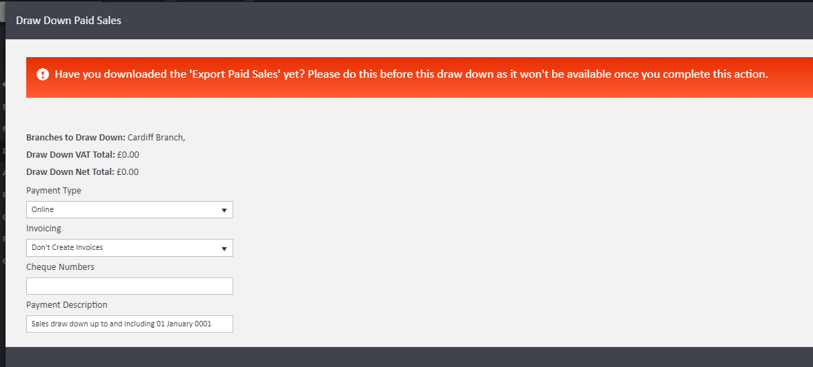
Task: Click the VAT total £0.00 amount
Action: pyautogui.click(x=128, y=155)
